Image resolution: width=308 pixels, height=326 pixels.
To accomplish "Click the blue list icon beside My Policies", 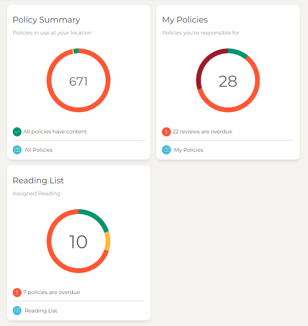I will click(x=166, y=150).
